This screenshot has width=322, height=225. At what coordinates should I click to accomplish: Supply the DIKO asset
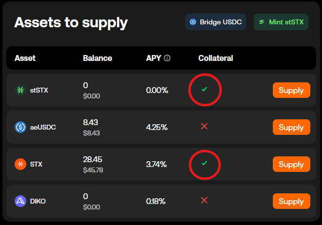pos(291,201)
